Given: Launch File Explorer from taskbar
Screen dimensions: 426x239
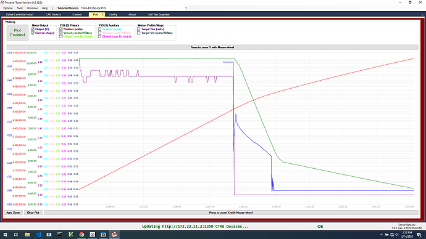Looking at the screenshot, I should pos(27,235).
